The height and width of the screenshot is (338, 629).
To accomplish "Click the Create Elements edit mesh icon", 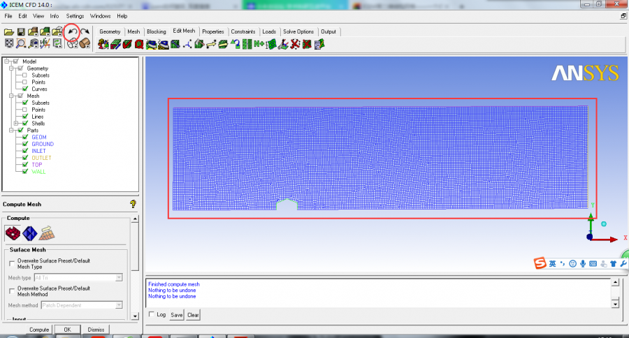I will [103, 44].
